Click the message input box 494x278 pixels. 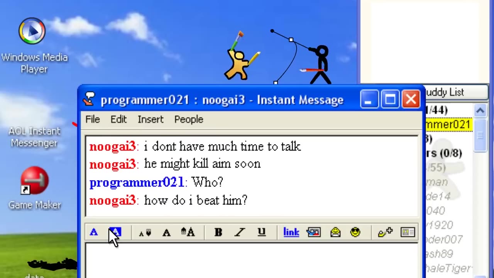252,260
